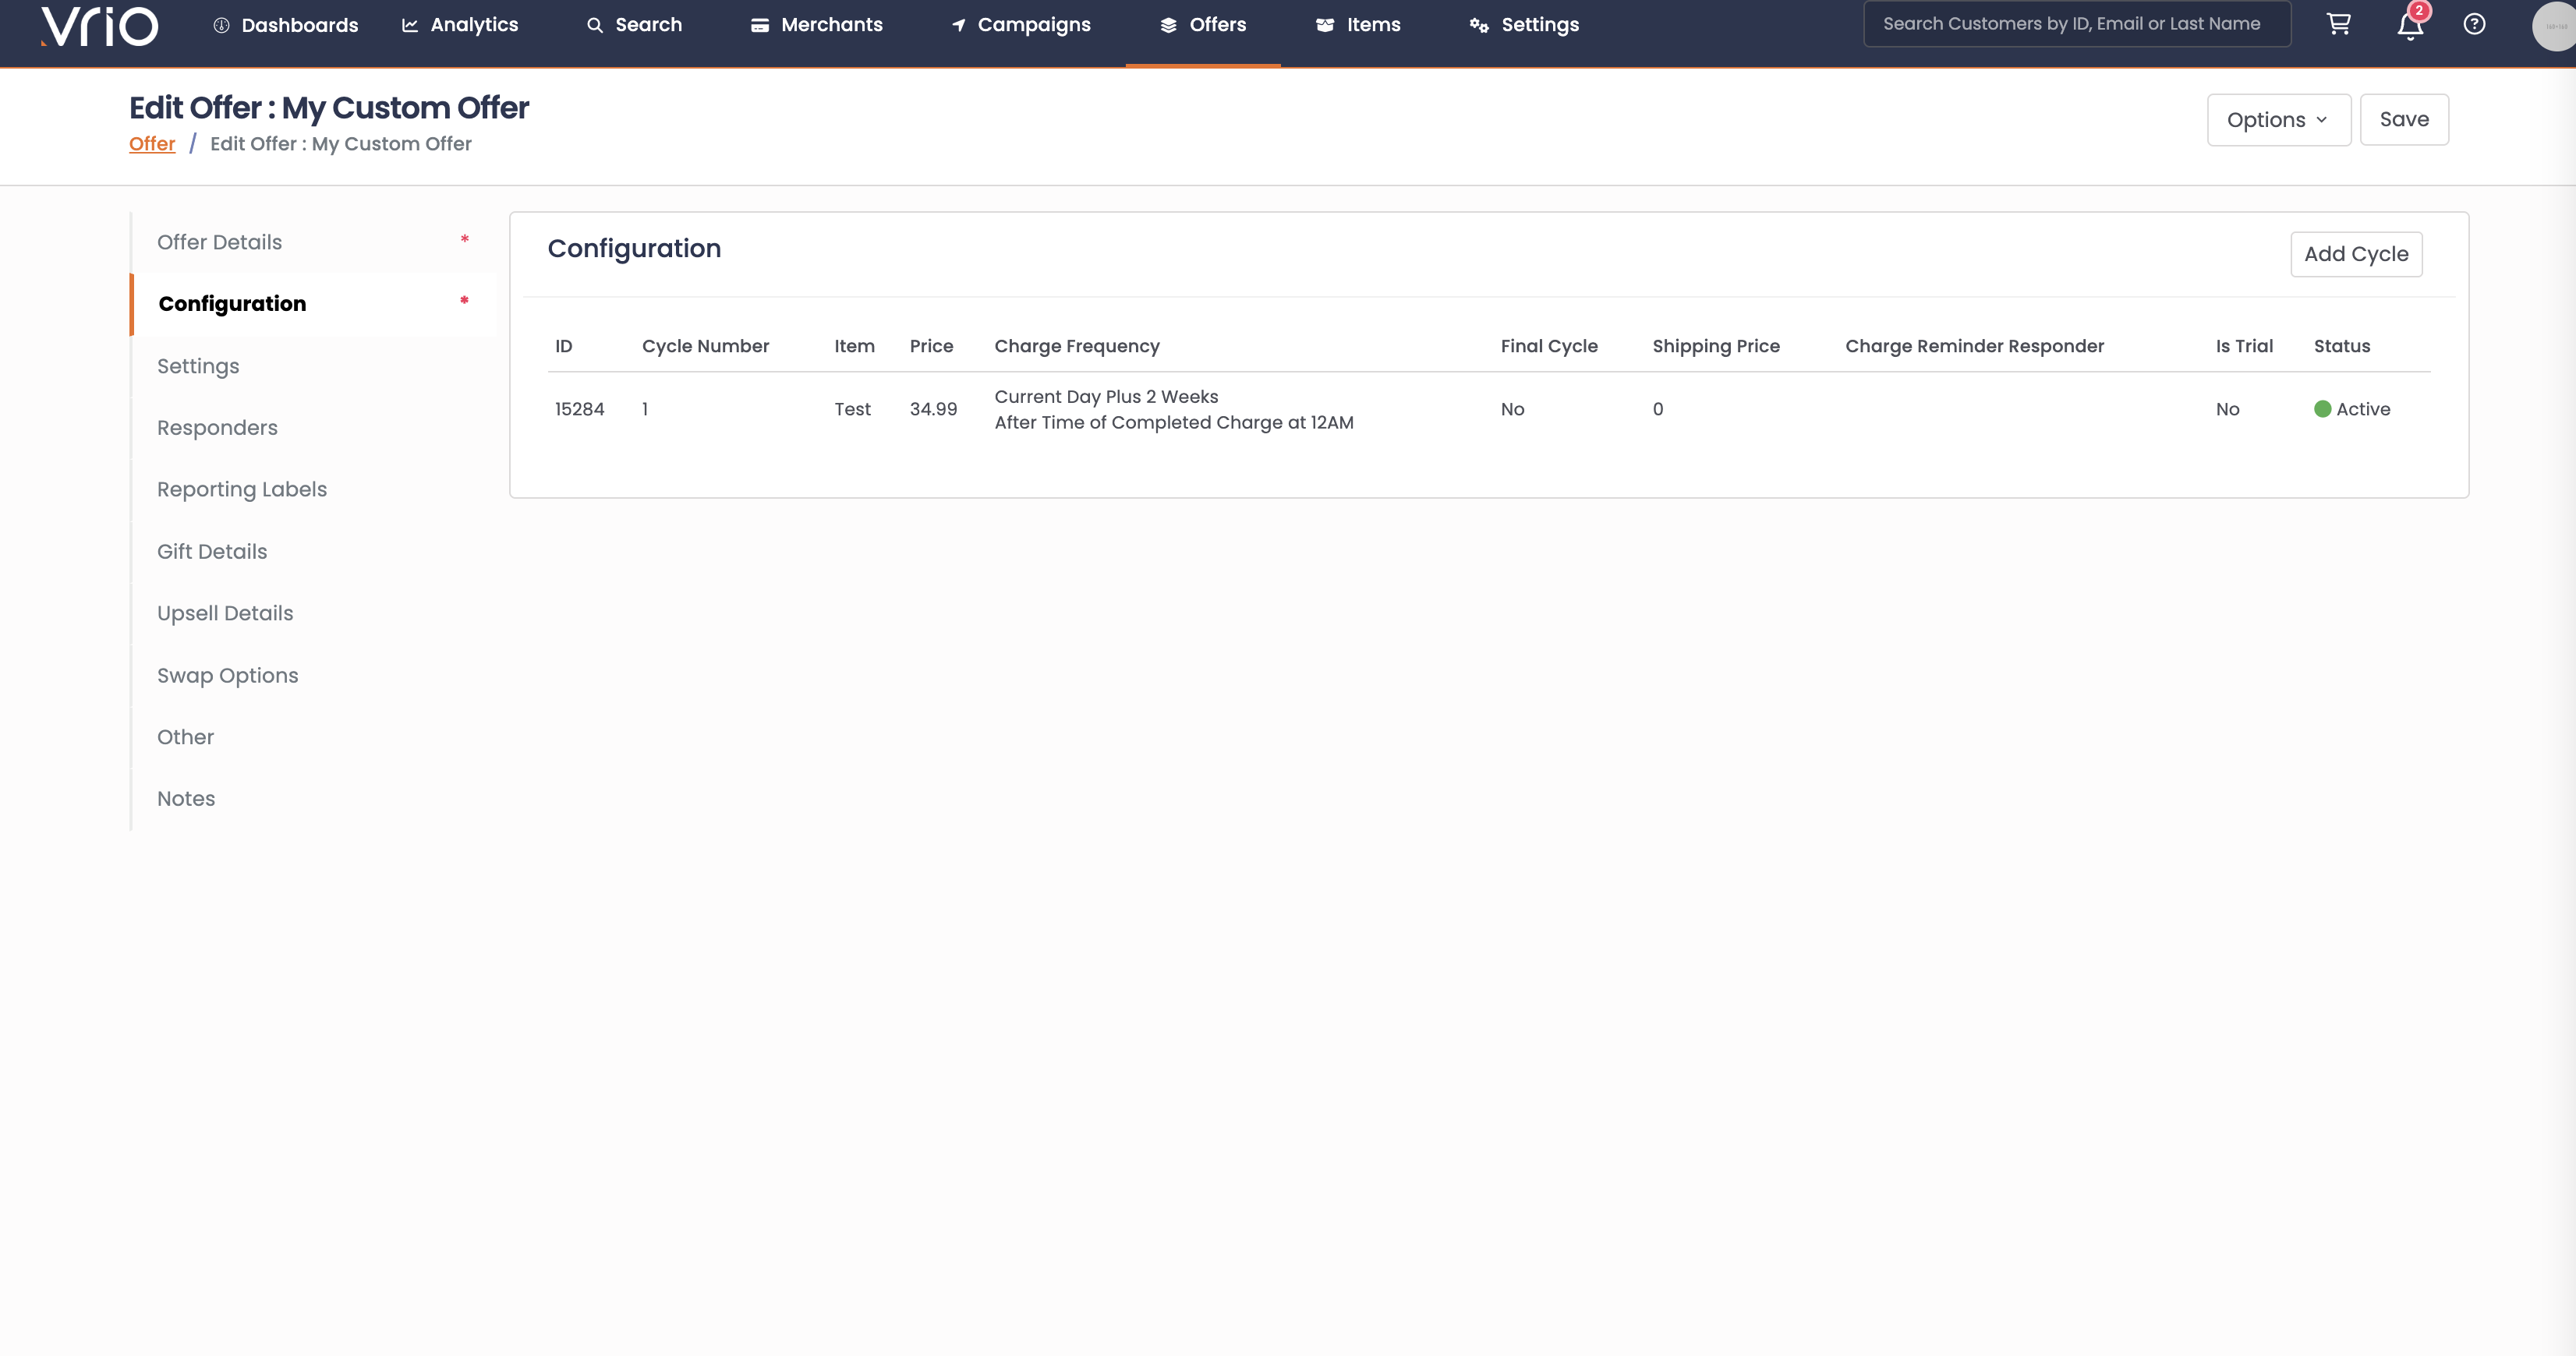Click the Status column header
Viewport: 2576px width, 1356px height.
pos(2342,347)
